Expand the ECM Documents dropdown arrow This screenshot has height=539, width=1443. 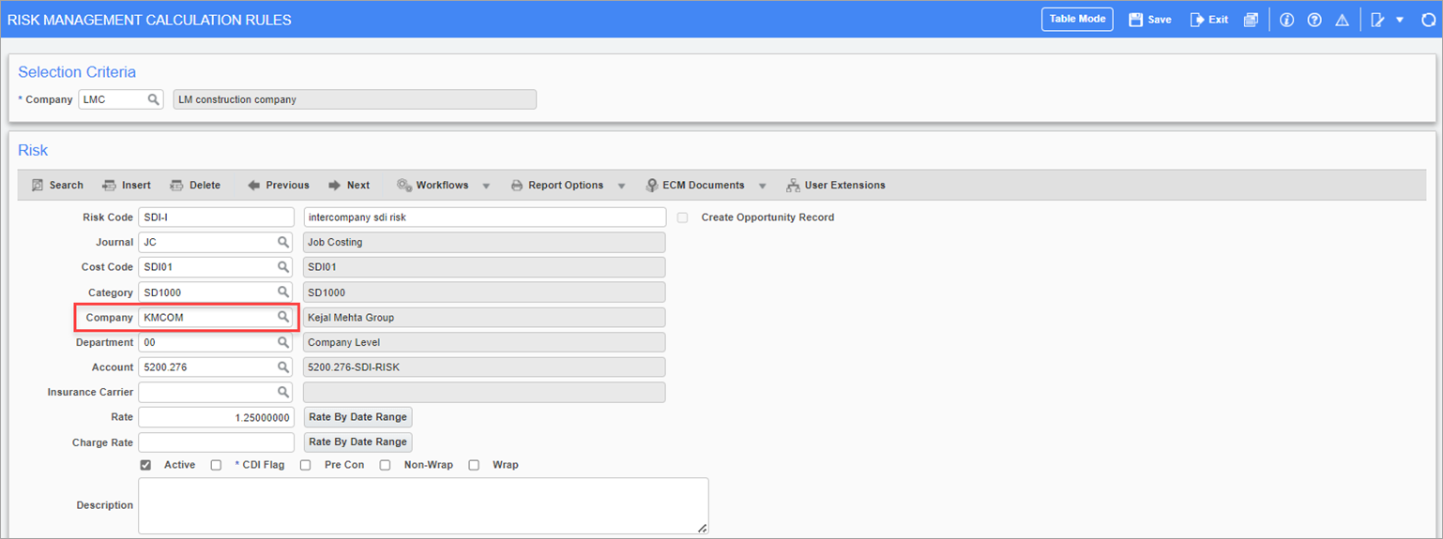coord(762,186)
